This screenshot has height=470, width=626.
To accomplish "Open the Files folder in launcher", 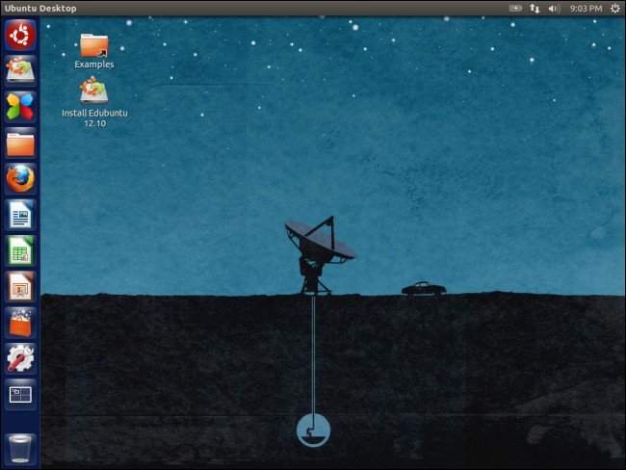I will (20, 143).
